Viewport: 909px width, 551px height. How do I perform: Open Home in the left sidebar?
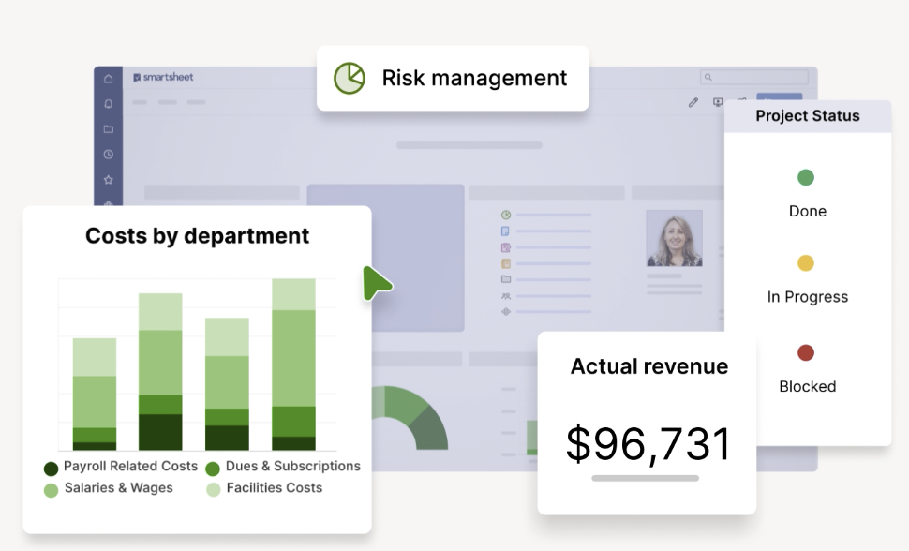[108, 78]
